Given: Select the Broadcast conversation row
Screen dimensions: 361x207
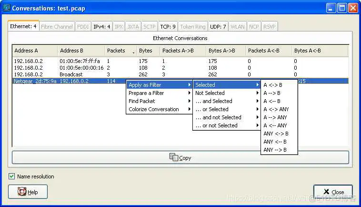Looking at the screenshot, I should (71, 74).
